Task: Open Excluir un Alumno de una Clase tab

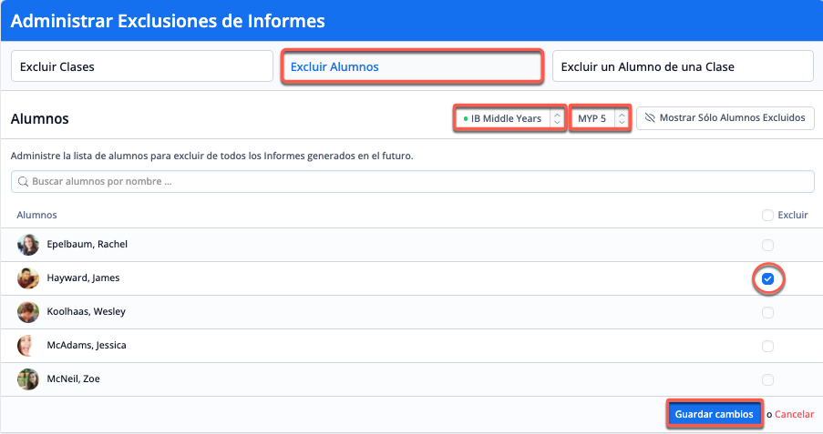Action: coord(683,66)
